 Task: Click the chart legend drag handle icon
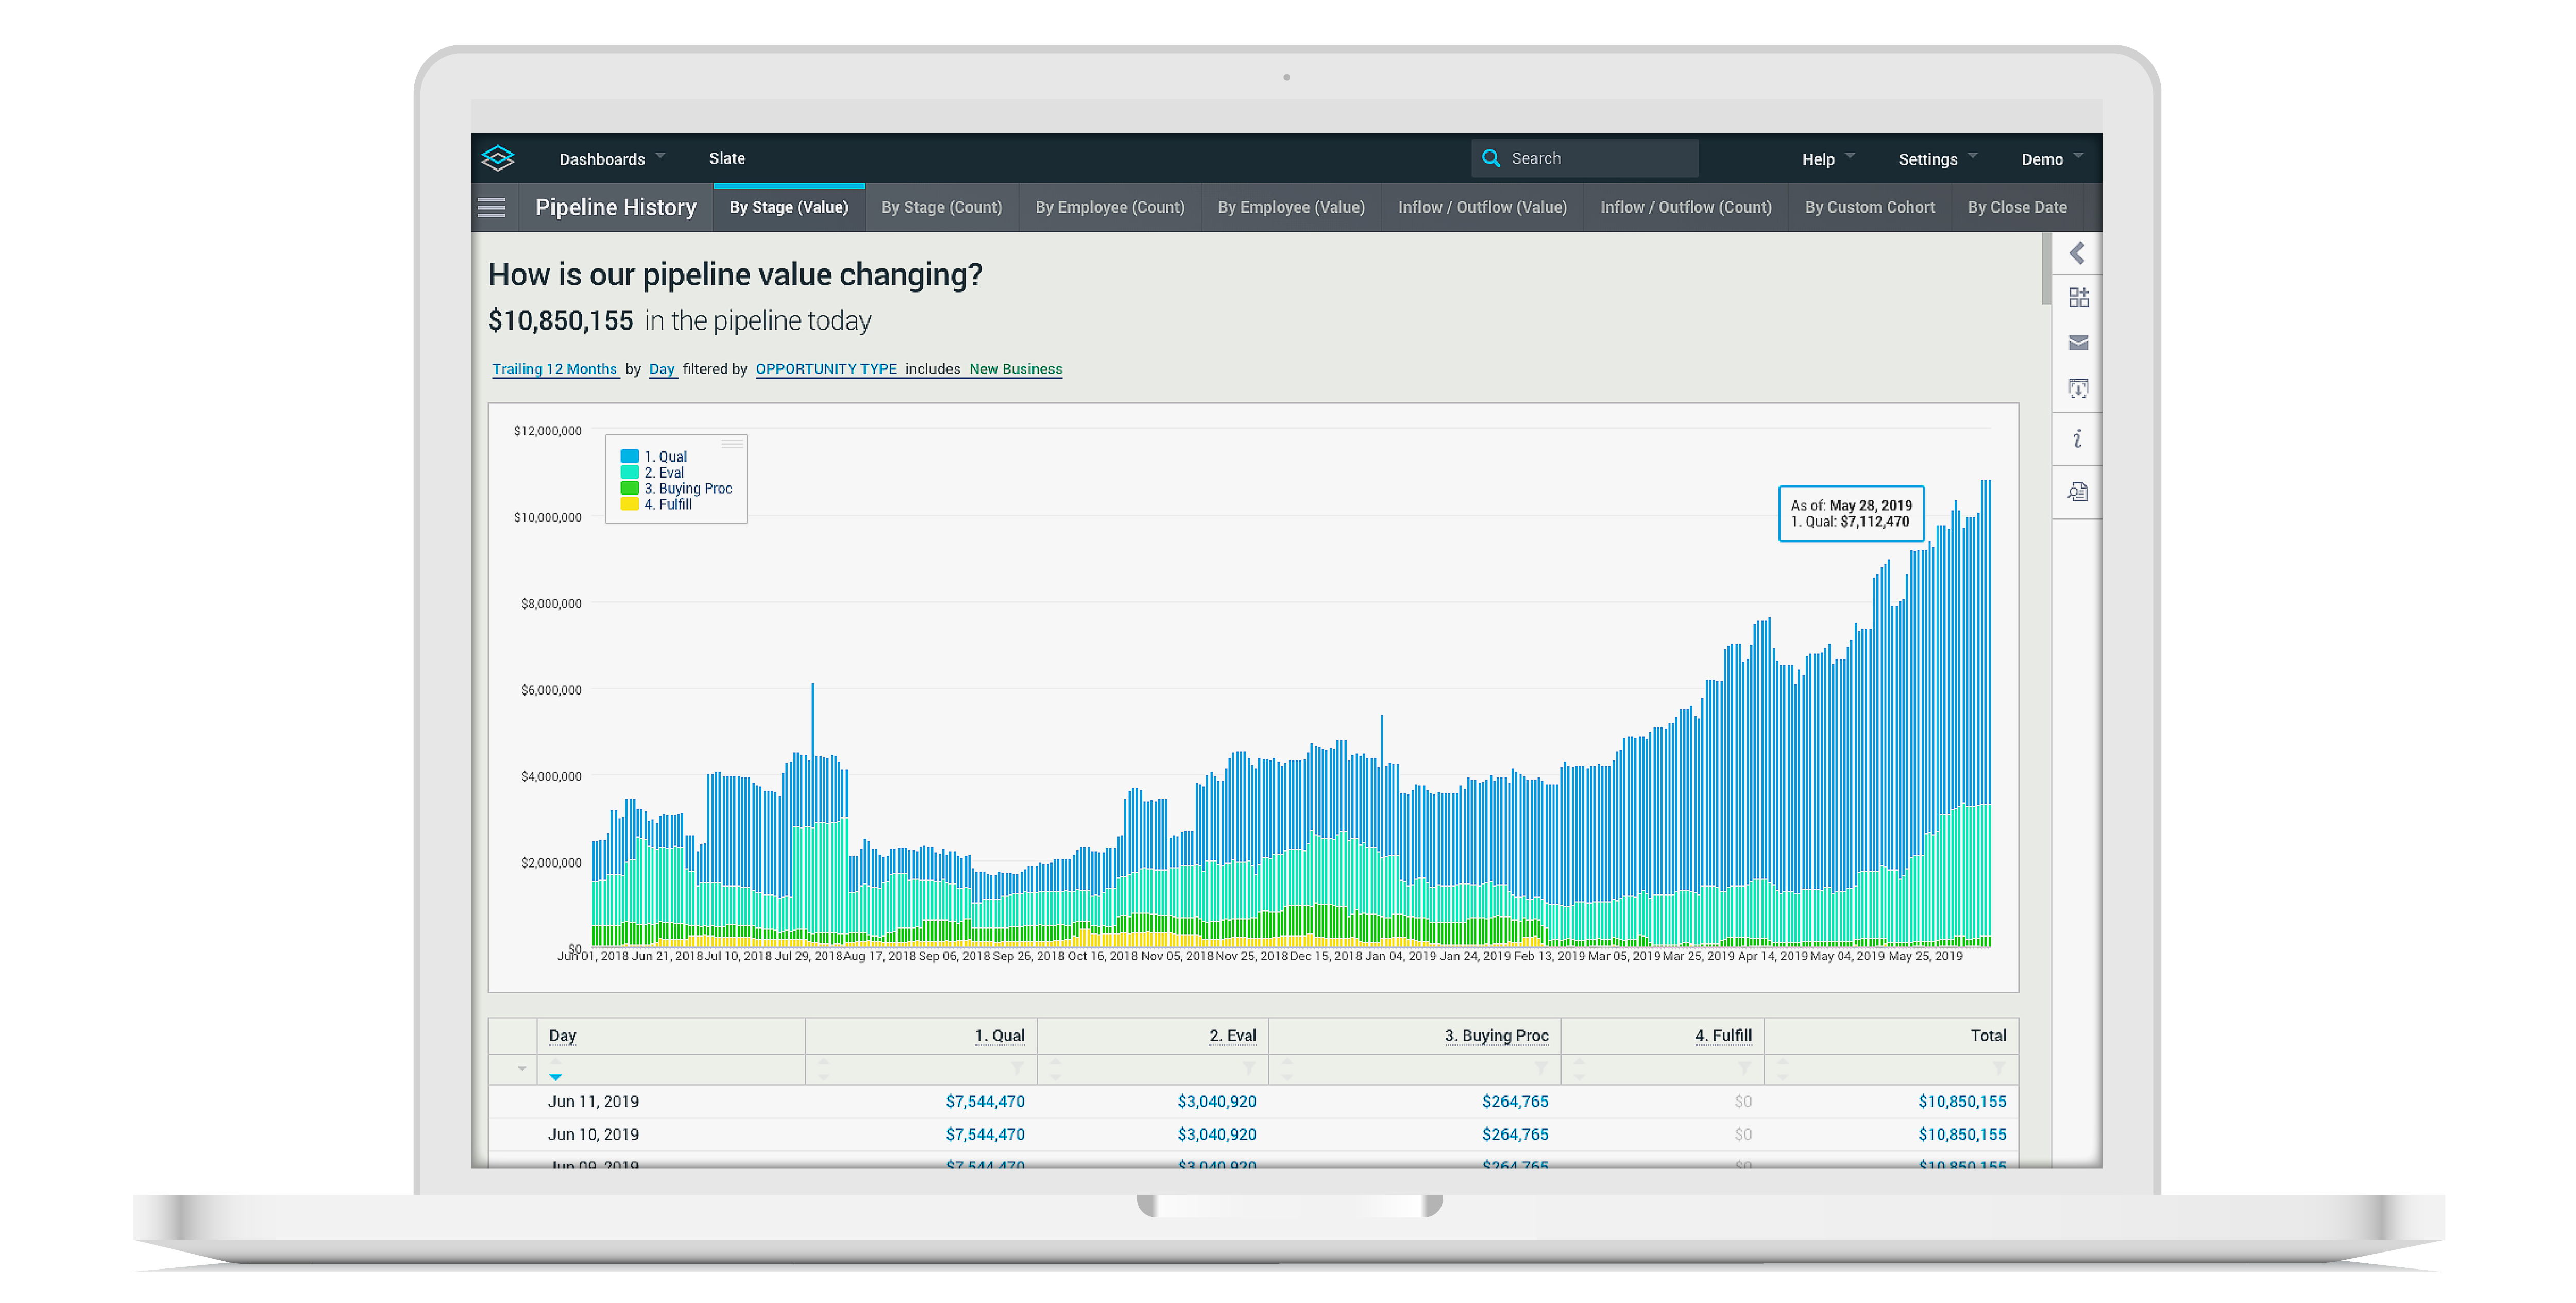732,444
